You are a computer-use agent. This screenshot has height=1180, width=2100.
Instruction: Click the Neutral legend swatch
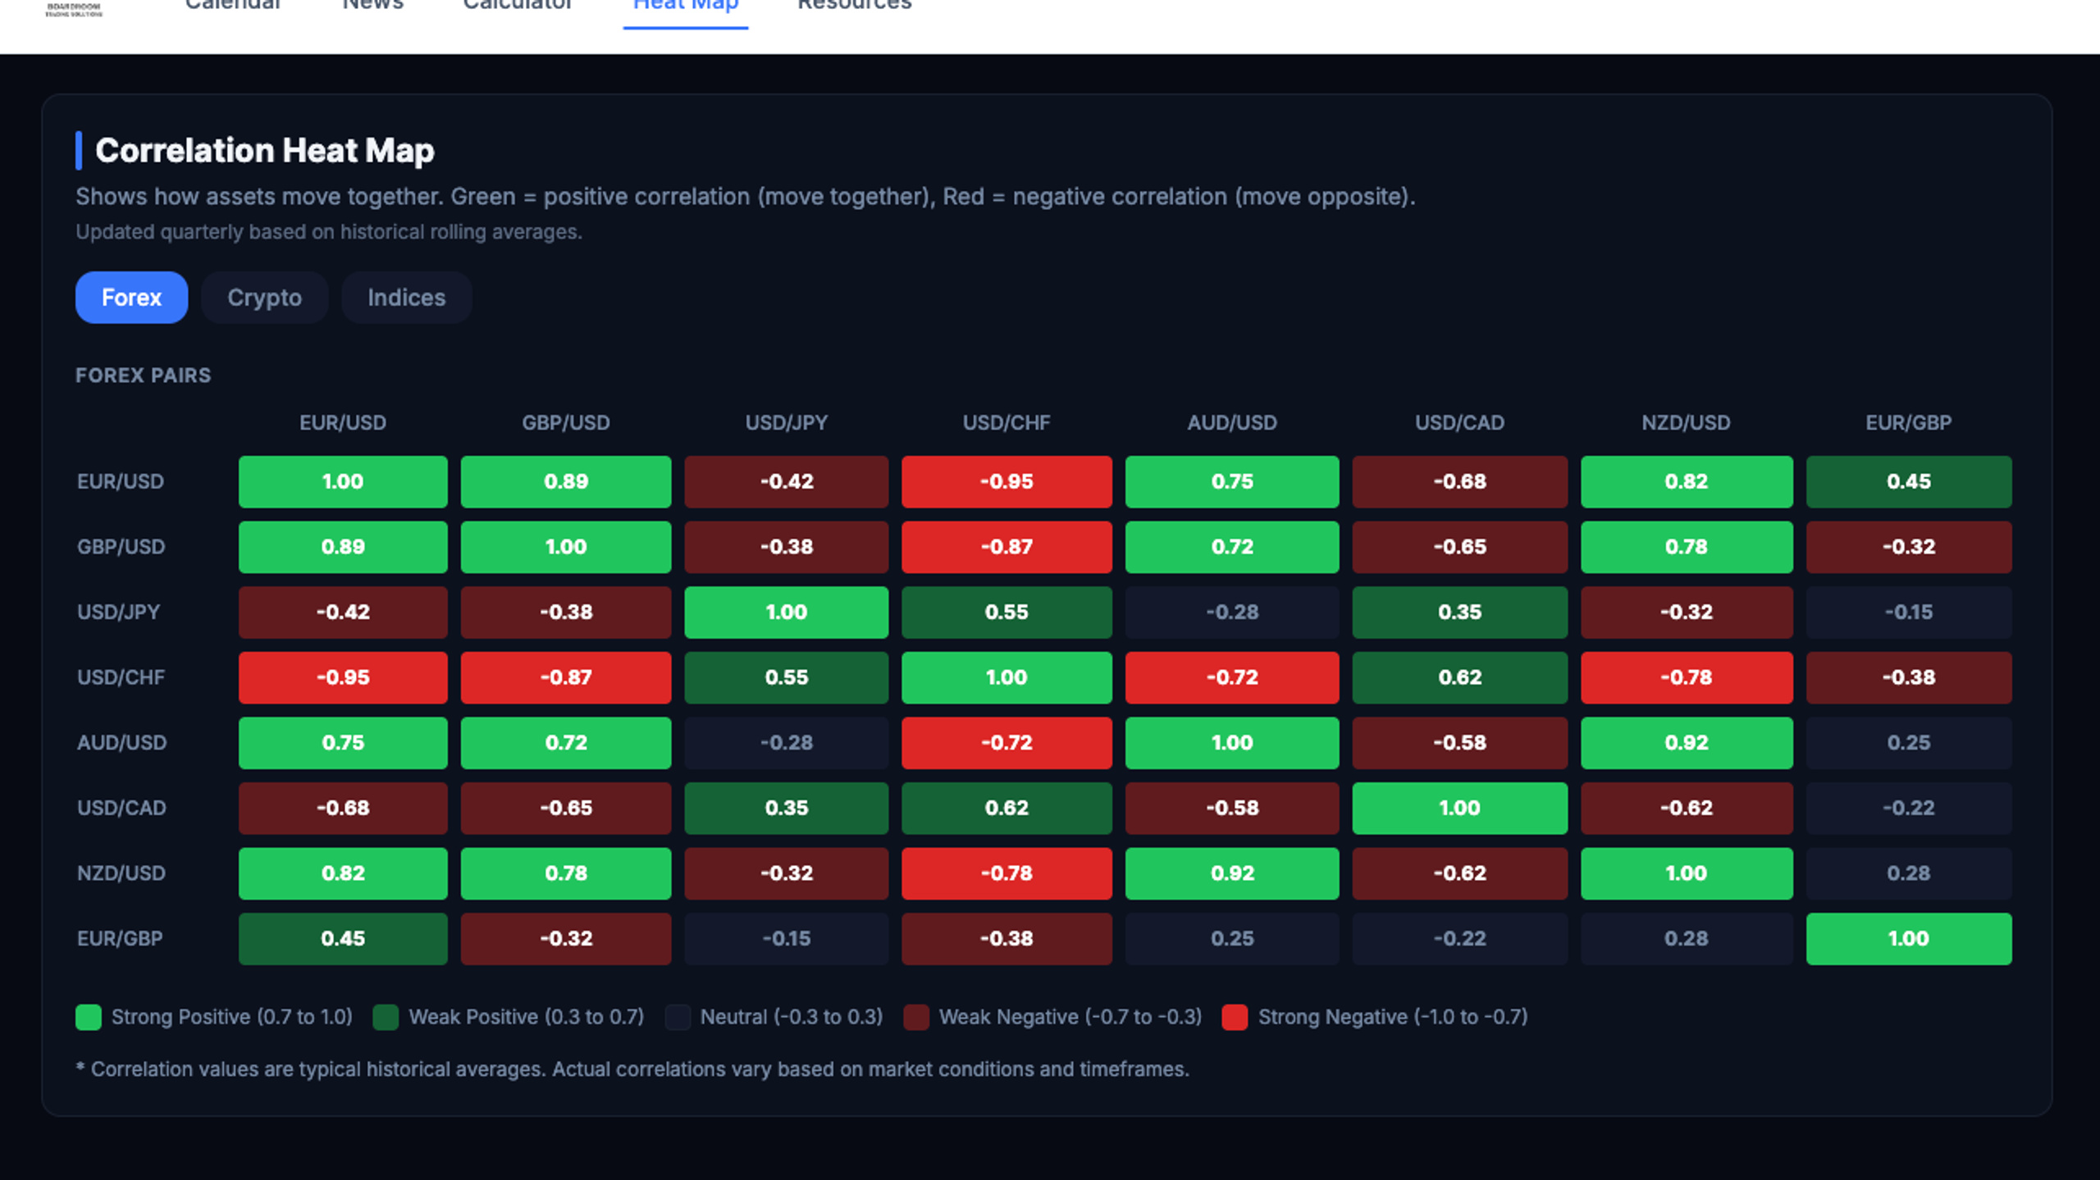tap(678, 1017)
